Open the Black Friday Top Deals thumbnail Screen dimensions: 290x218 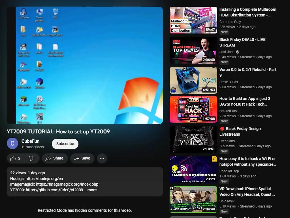[193, 50]
